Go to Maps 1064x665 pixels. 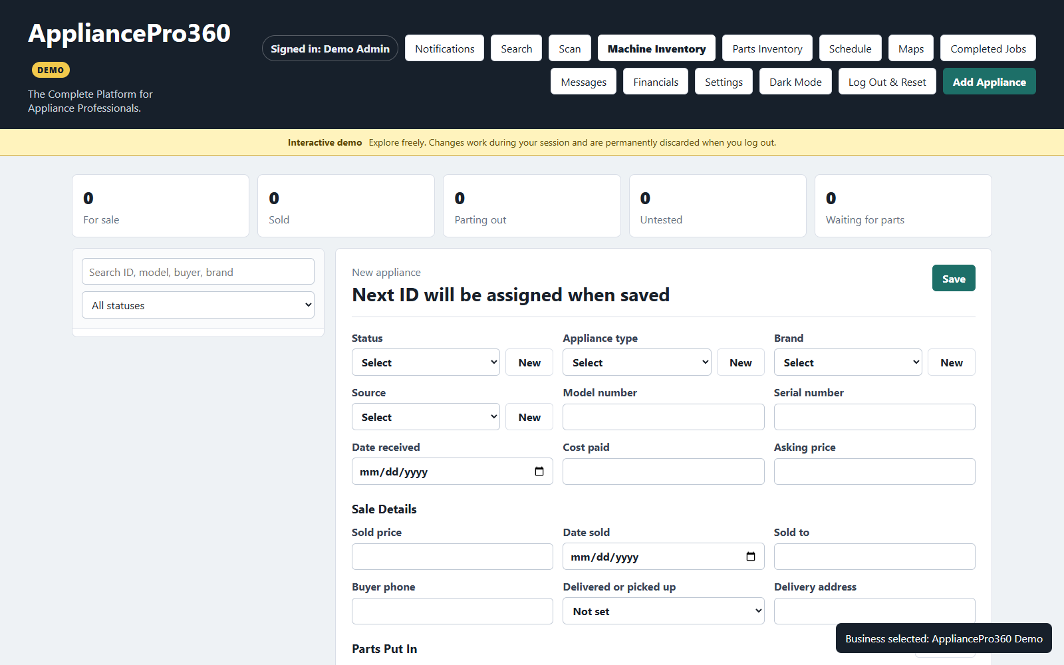point(911,48)
